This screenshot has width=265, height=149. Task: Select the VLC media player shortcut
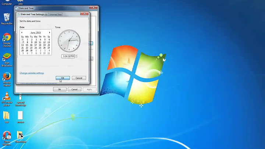[7, 99]
